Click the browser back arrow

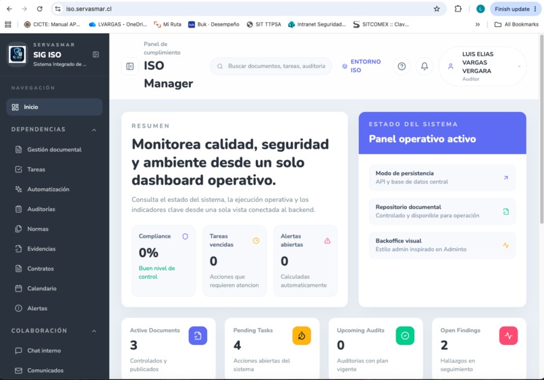[9, 9]
